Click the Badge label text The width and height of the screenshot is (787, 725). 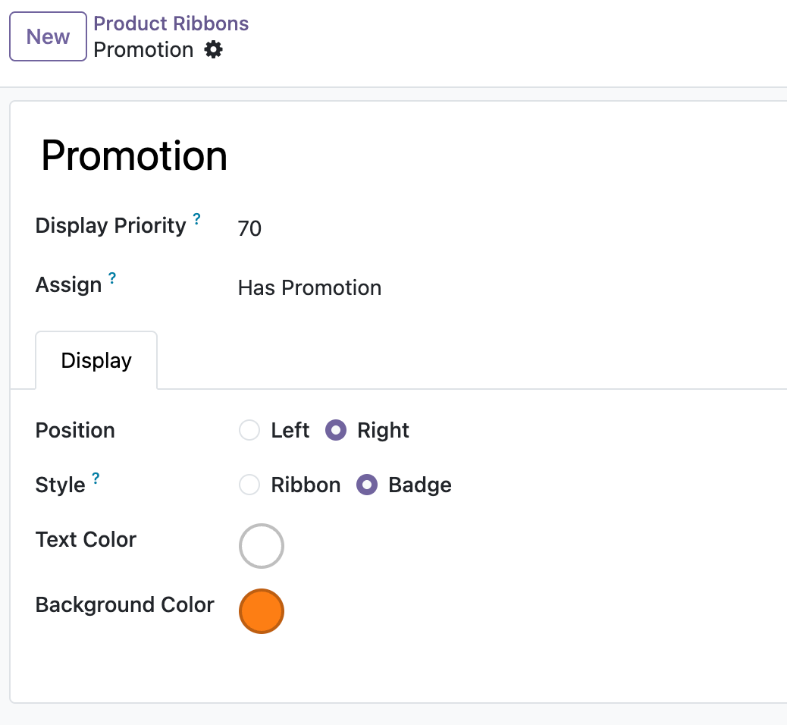pos(420,485)
